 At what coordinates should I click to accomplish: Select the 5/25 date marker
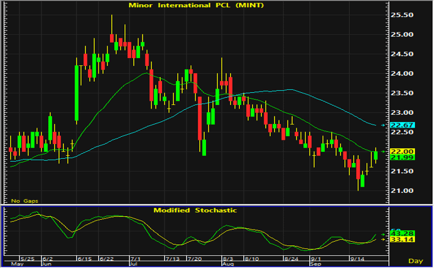(28, 259)
